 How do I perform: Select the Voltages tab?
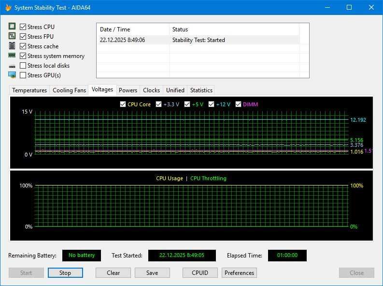tap(102, 89)
